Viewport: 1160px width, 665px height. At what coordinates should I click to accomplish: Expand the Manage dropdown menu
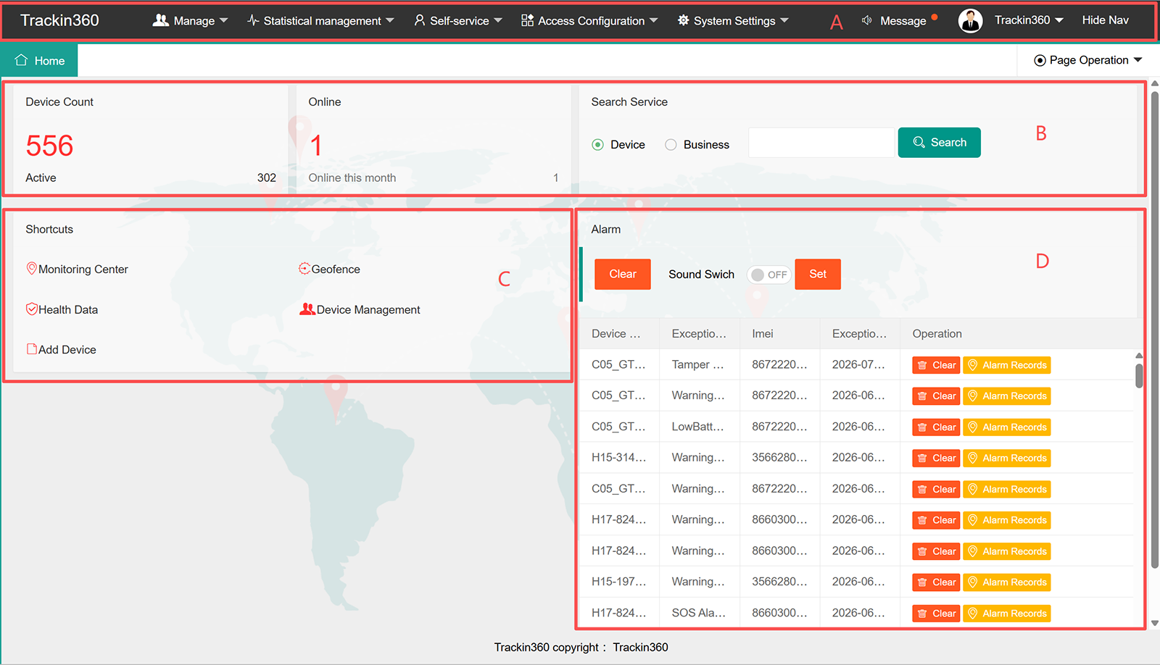190,21
